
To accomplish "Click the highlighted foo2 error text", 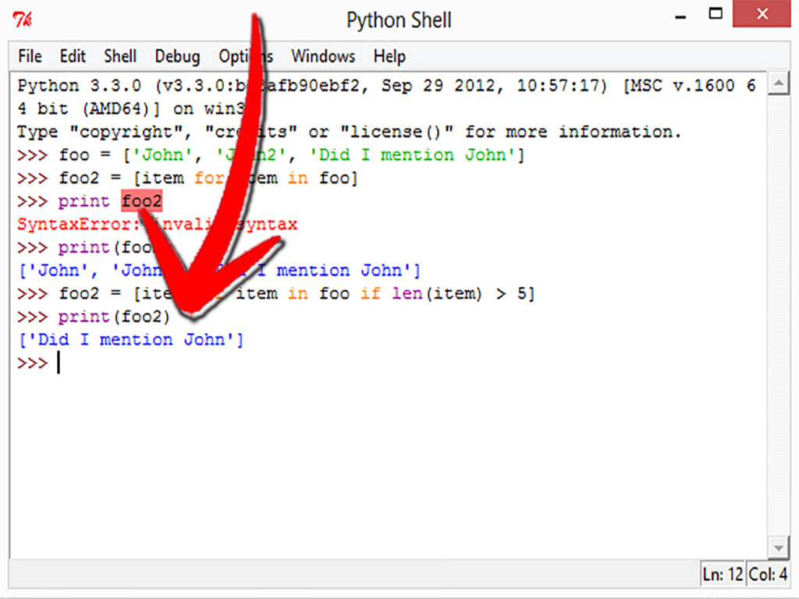I will click(142, 200).
